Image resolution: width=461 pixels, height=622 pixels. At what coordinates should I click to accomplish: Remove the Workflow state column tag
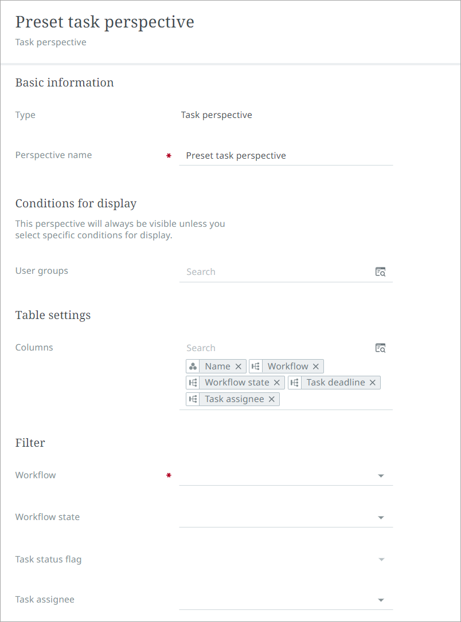[x=277, y=383]
